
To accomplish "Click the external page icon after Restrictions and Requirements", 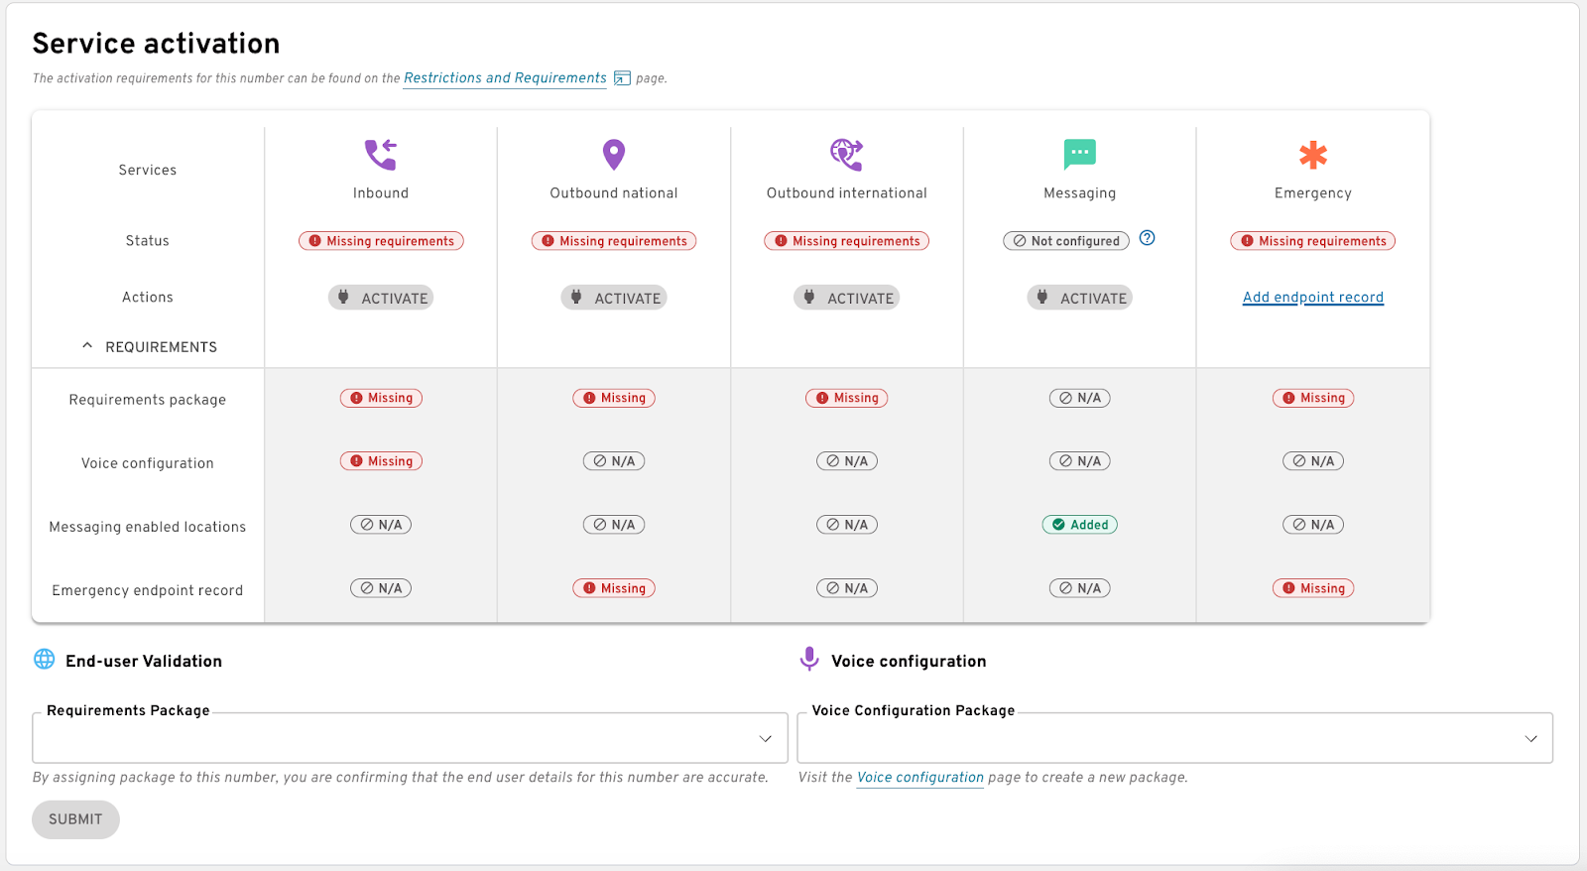I will click(622, 78).
